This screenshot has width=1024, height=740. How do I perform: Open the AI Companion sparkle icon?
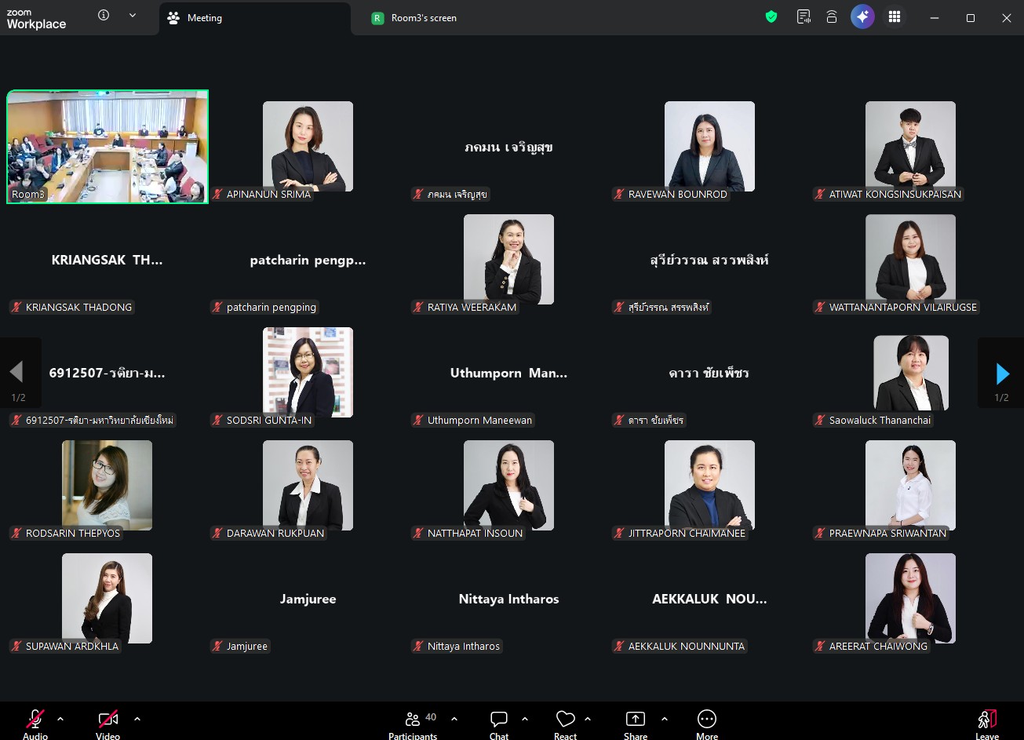click(x=862, y=17)
